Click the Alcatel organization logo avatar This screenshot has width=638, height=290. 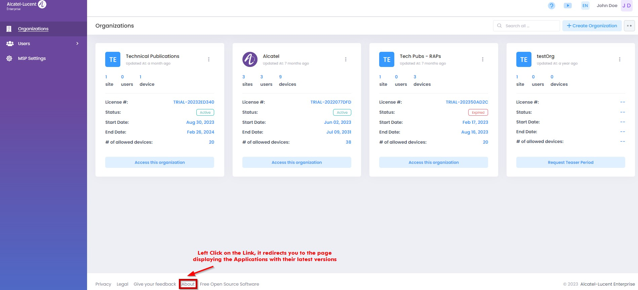pos(250,60)
